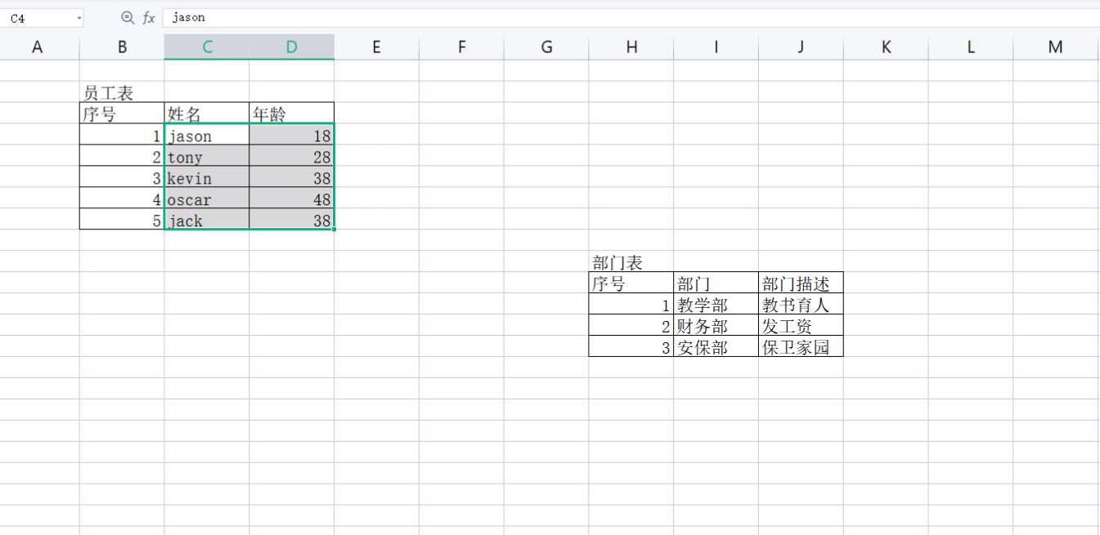Select column C header
The height and width of the screenshot is (535, 1100).
coord(207,47)
